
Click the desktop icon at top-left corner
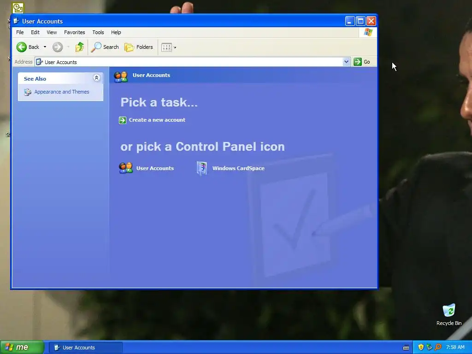[x=18, y=8]
